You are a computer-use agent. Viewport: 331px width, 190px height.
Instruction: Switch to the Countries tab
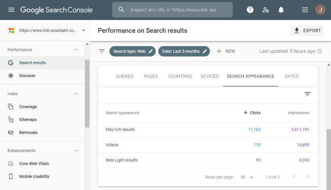pyautogui.click(x=180, y=76)
